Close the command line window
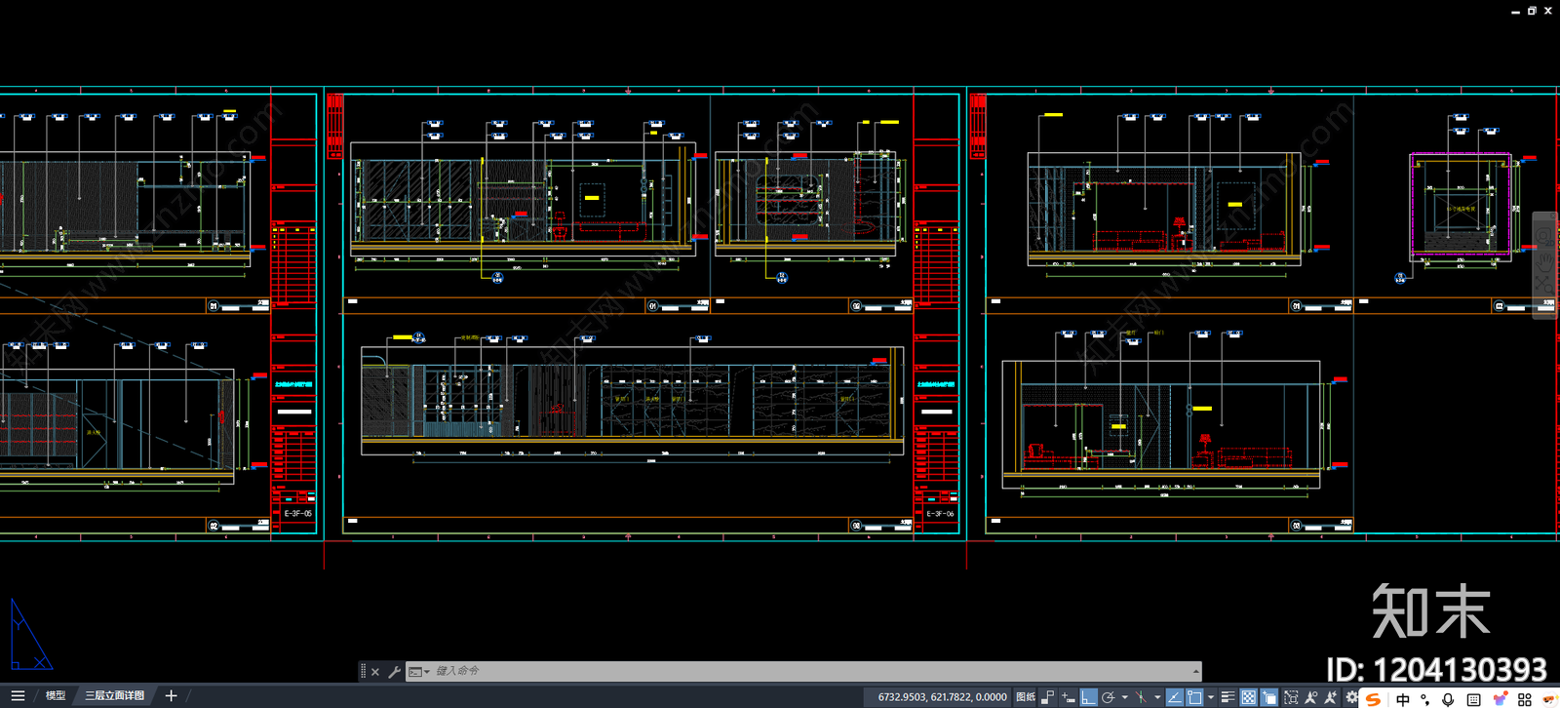The height and width of the screenshot is (708, 1560). [375, 672]
